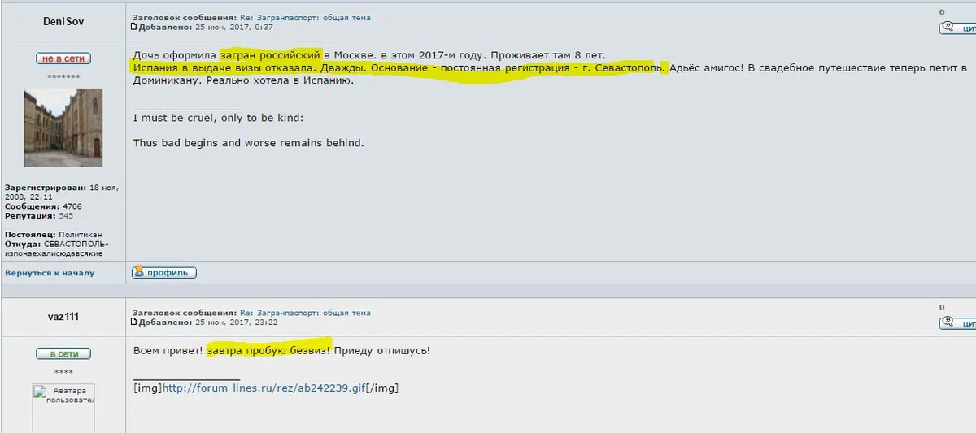Click DeniSov's message count 4706
Screen dimensions: 976x433
coord(72,206)
